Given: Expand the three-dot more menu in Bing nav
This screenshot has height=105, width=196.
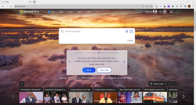Looking at the screenshot, I should click(x=97, y=12).
